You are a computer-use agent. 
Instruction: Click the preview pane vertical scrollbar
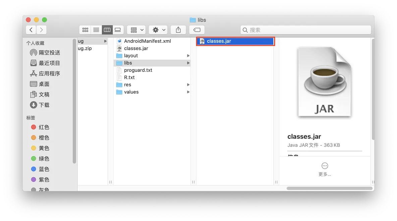click(373, 89)
